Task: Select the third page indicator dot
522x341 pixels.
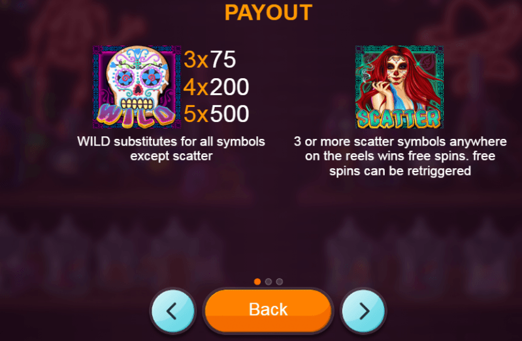Action: click(280, 282)
